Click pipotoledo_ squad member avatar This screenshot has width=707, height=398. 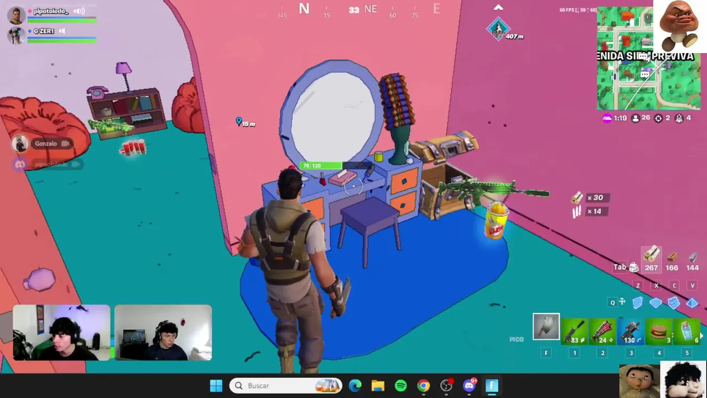[16, 15]
